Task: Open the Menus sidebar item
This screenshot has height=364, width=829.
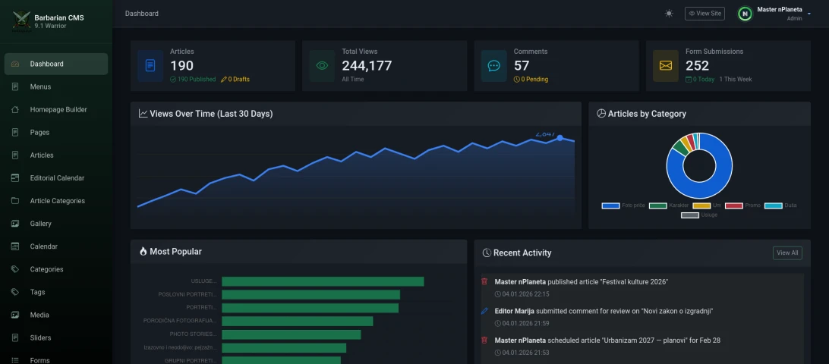Action: (40, 87)
